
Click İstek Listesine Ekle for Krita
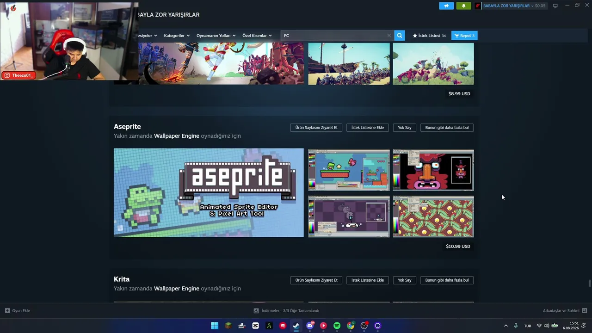pyautogui.click(x=368, y=280)
